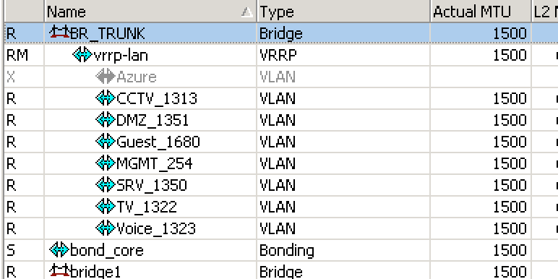Click the BR_TRUNK bridge icon
Image resolution: width=558 pixels, height=279 pixels.
click(x=59, y=33)
